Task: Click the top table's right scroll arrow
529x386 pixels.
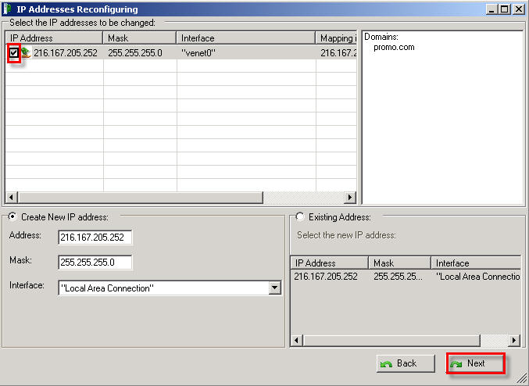Action: pos(350,197)
